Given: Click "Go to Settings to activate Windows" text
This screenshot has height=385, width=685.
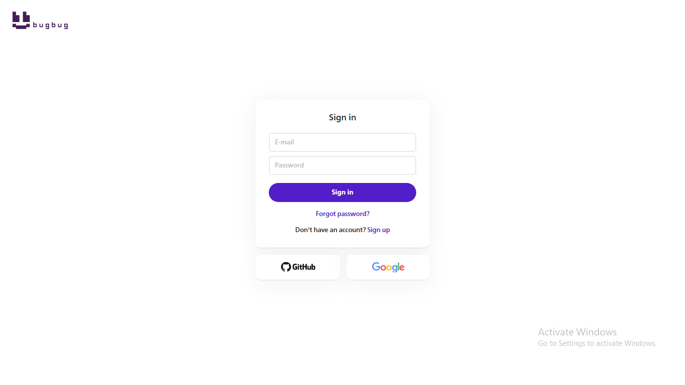Looking at the screenshot, I should (x=597, y=343).
